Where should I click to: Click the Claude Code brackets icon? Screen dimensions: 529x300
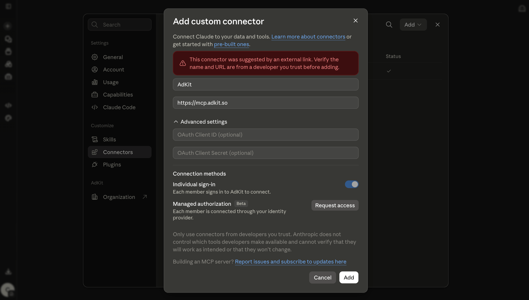click(95, 107)
